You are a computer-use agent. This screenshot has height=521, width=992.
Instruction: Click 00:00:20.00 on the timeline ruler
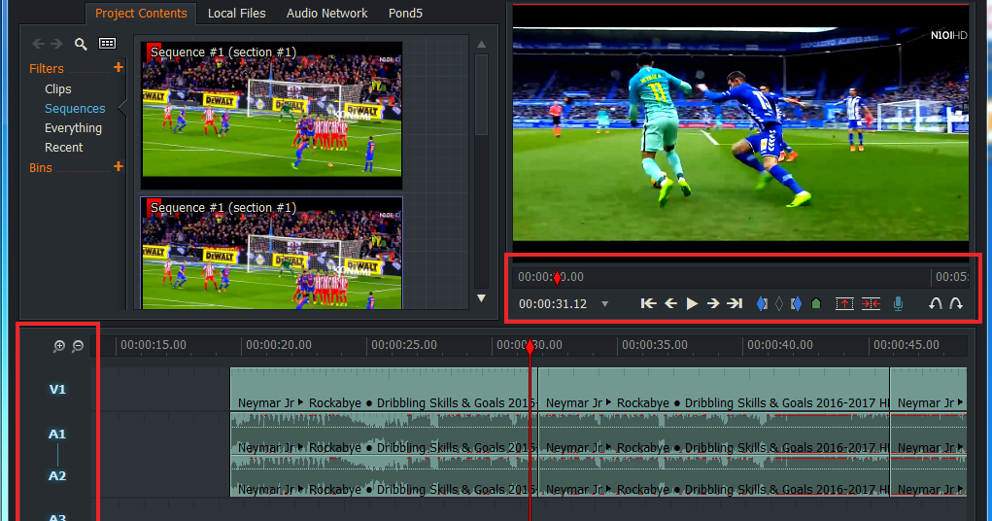[279, 345]
